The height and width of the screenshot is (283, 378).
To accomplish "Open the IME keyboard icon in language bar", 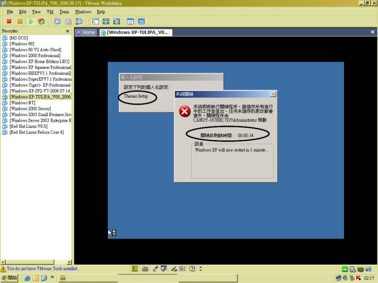I will click(x=145, y=269).
